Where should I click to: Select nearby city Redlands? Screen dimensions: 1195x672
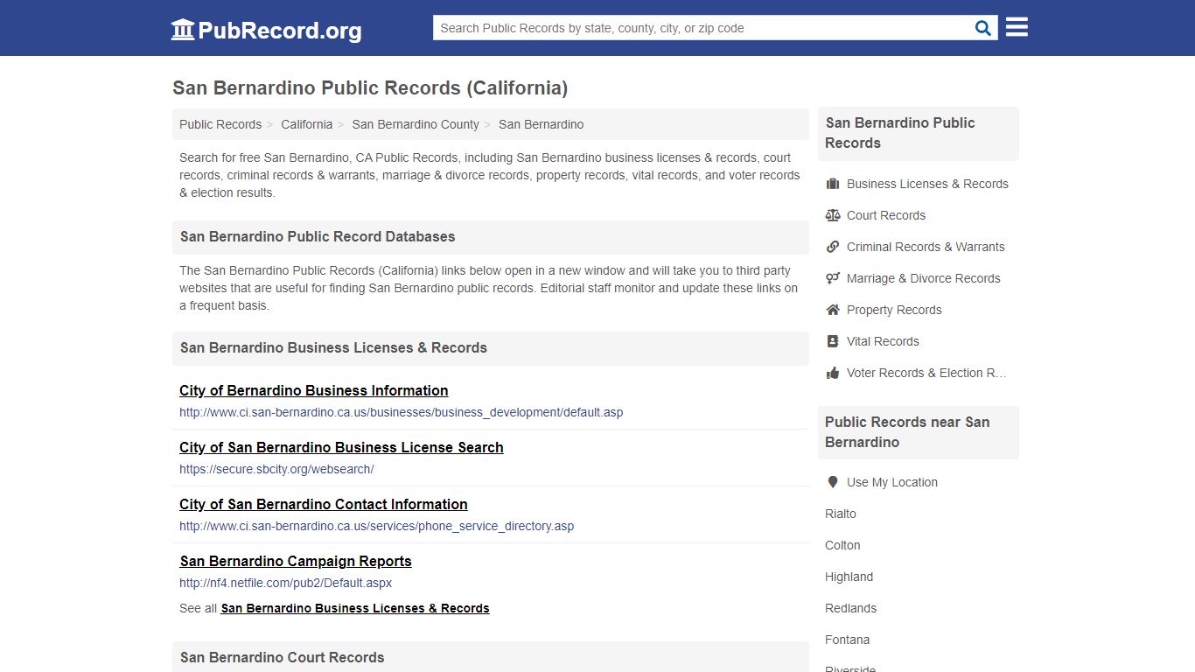pos(850,608)
